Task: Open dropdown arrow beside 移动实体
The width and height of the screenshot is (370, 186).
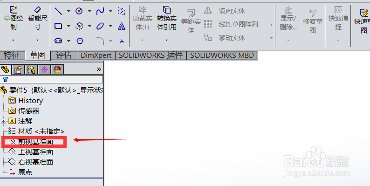Action: (271, 38)
